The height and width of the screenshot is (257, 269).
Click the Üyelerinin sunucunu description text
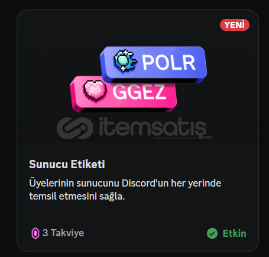(125, 189)
